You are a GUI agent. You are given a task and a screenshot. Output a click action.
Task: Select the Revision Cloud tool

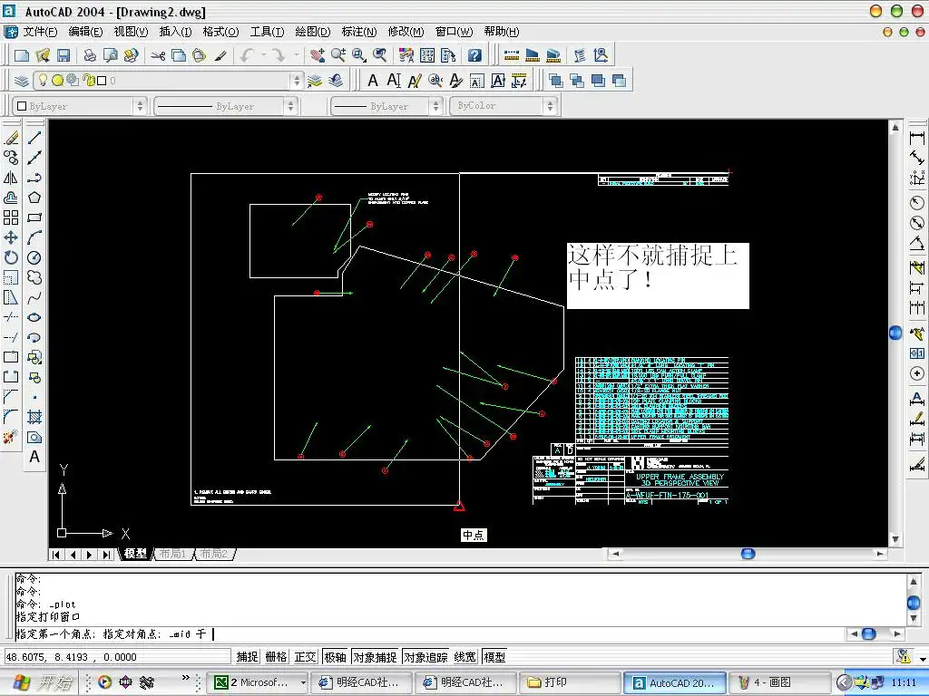point(34,277)
